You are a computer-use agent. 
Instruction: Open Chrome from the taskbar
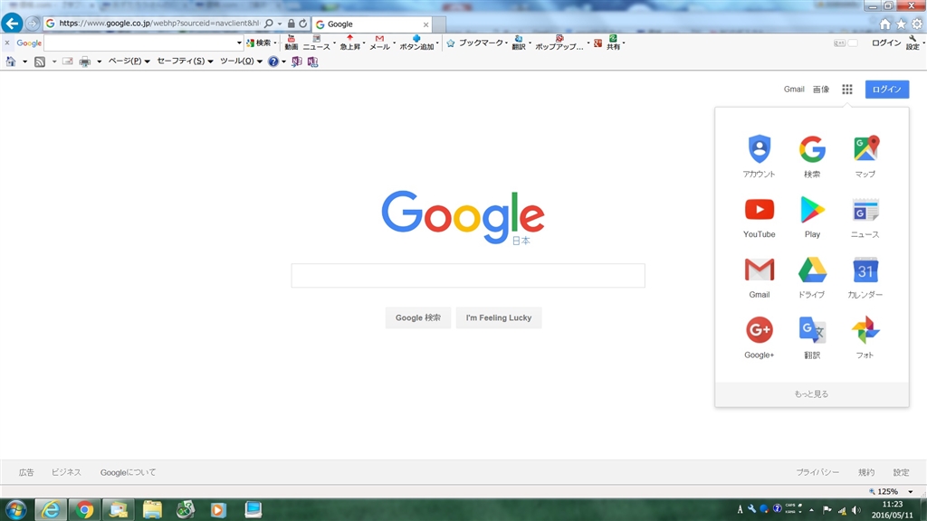[x=84, y=510]
